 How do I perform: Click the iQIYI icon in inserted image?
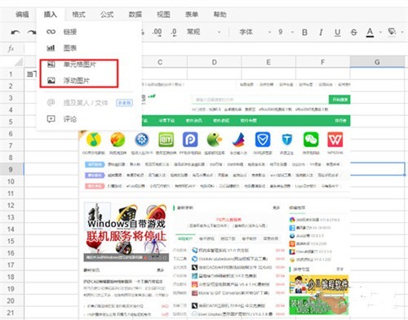coord(166,140)
